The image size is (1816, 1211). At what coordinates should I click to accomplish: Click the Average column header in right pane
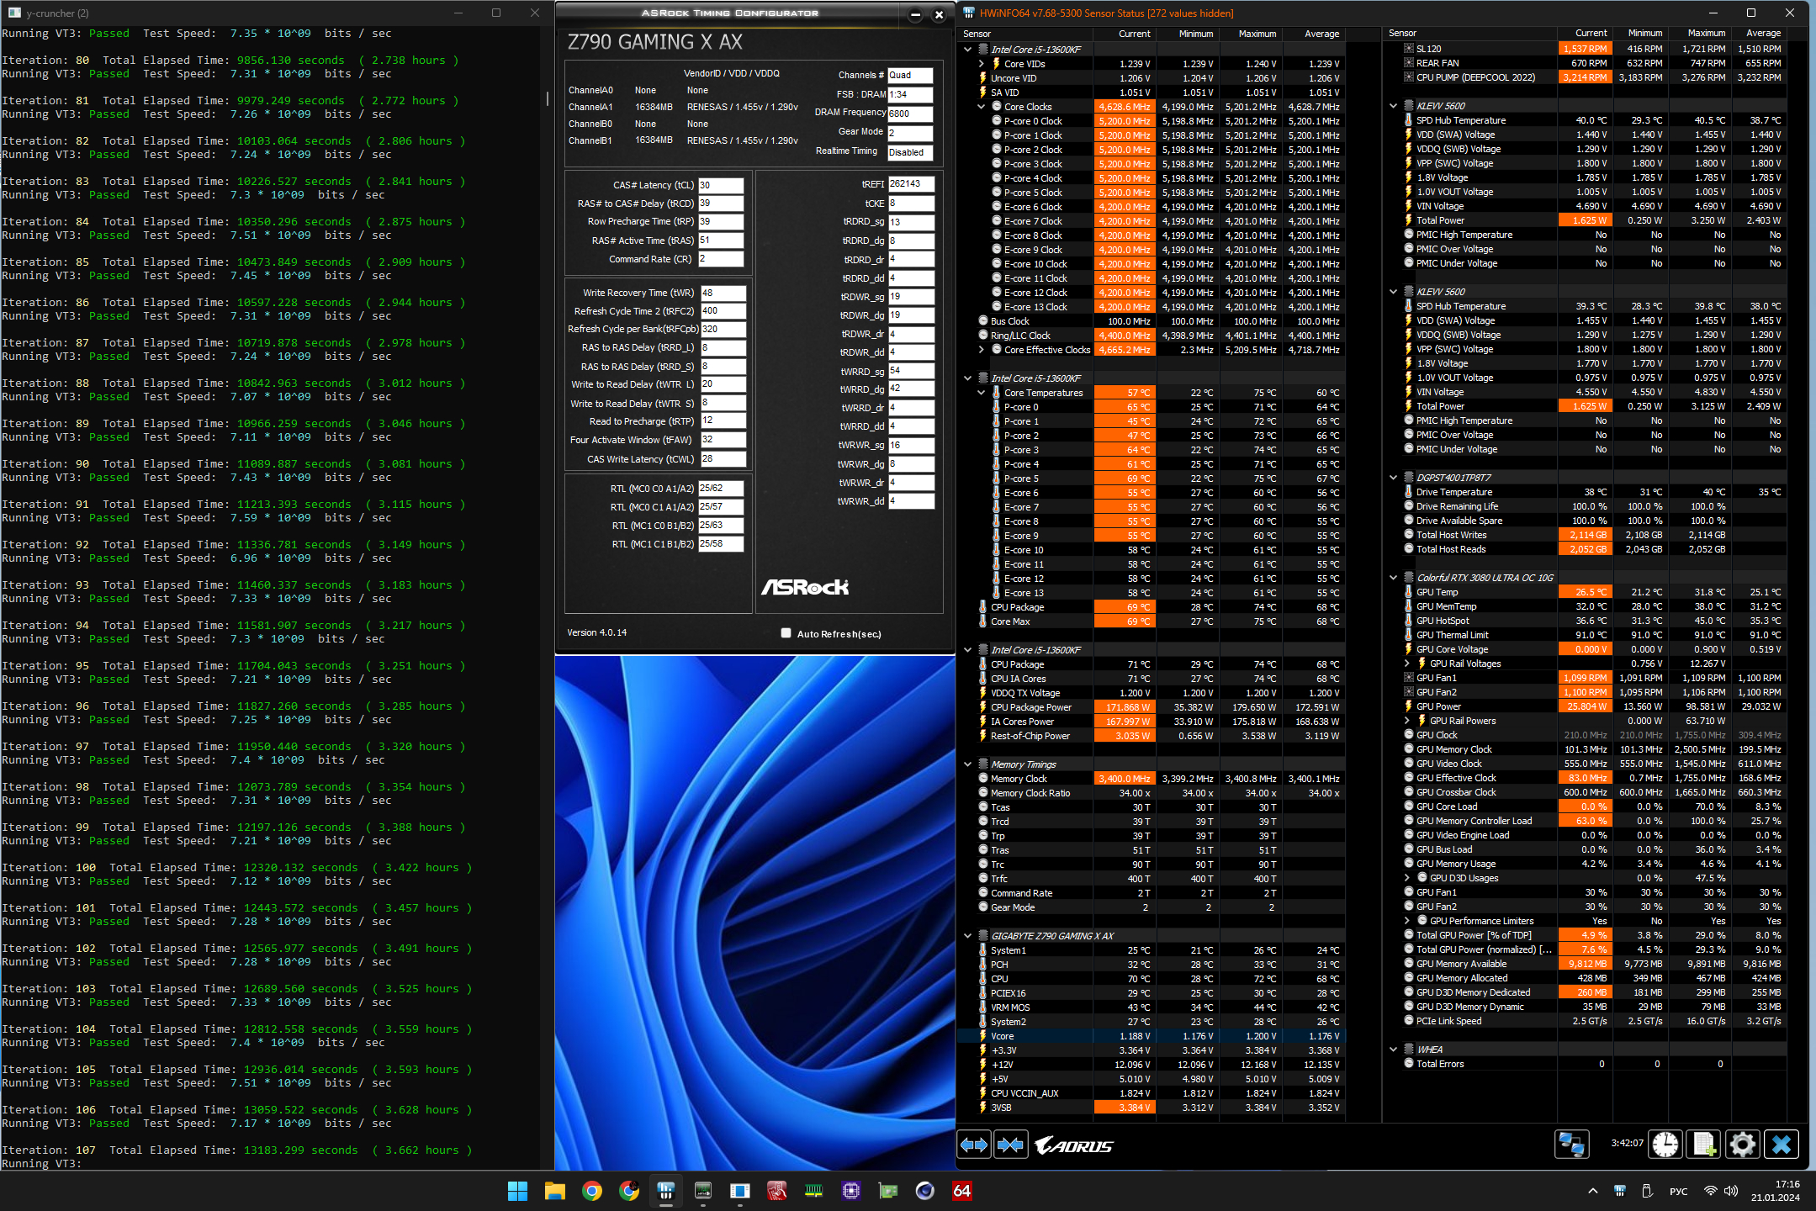[1763, 34]
